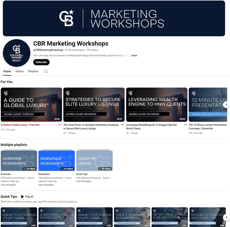230x227 pixels.
Task: Open Set Up Vanity Domain & SSL Certificate video
Action: click(x=170, y=217)
